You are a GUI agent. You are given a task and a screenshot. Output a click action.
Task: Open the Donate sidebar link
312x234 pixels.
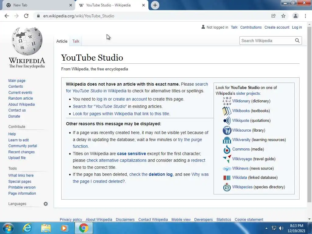pyautogui.click(x=14, y=116)
